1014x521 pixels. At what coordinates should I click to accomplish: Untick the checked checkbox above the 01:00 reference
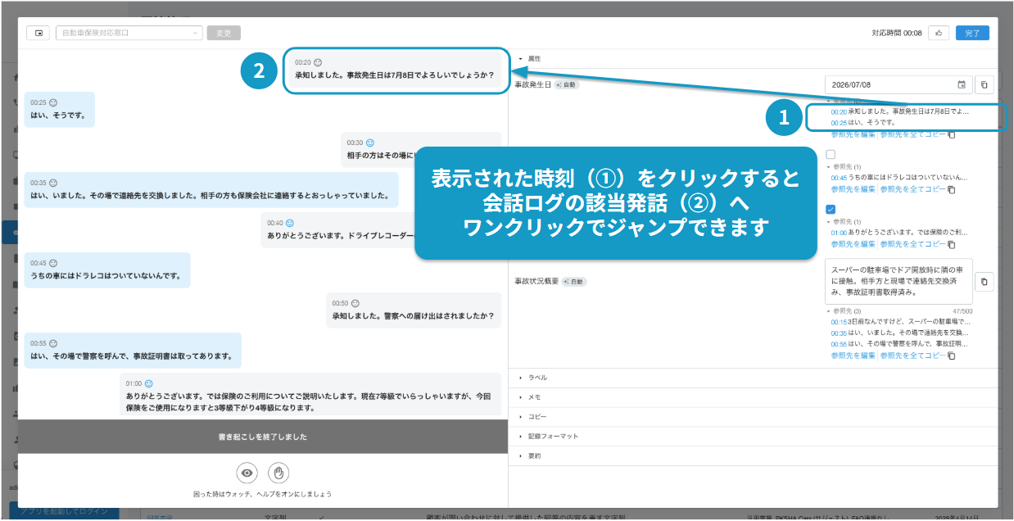pos(831,210)
